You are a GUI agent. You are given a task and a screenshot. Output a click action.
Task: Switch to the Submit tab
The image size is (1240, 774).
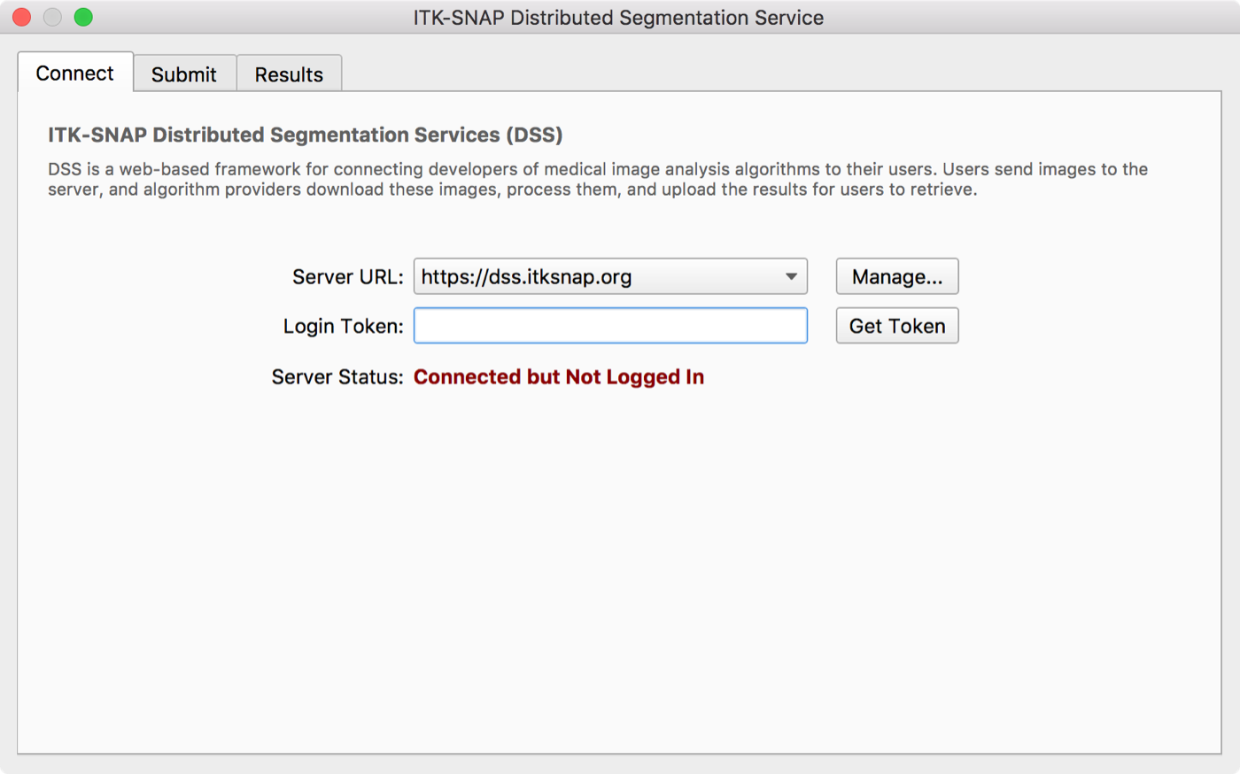click(x=184, y=74)
